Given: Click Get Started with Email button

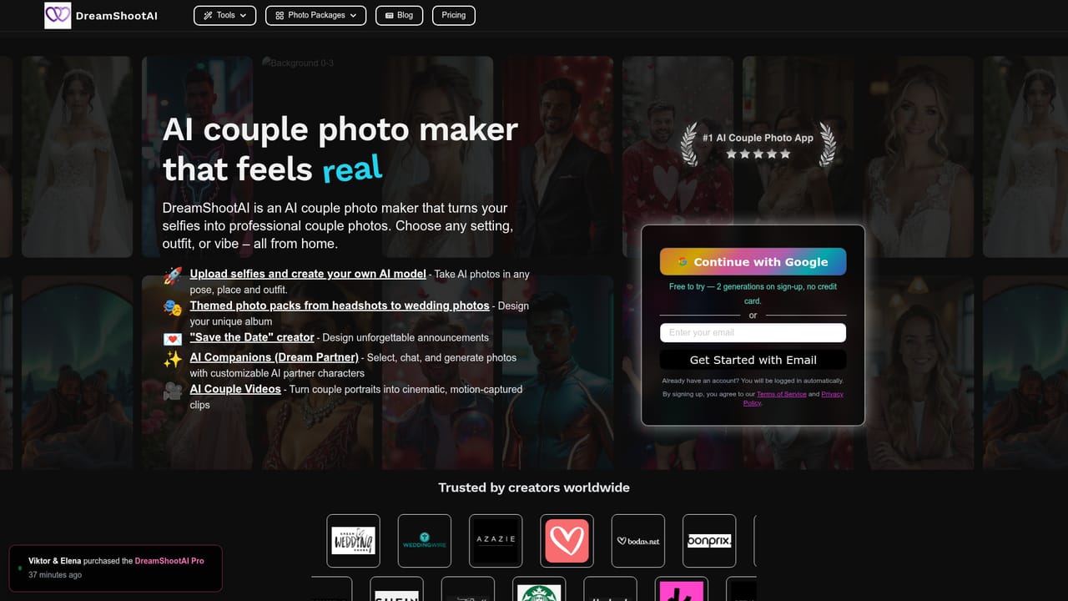Looking at the screenshot, I should pos(753,360).
